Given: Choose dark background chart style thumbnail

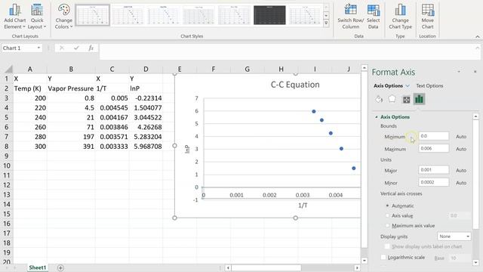Looking at the screenshot, I should [269, 15].
